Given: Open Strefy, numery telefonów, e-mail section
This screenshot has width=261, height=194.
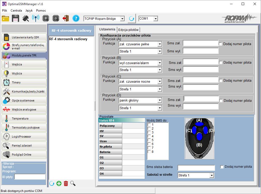Looking at the screenshot, I should pos(24,46).
